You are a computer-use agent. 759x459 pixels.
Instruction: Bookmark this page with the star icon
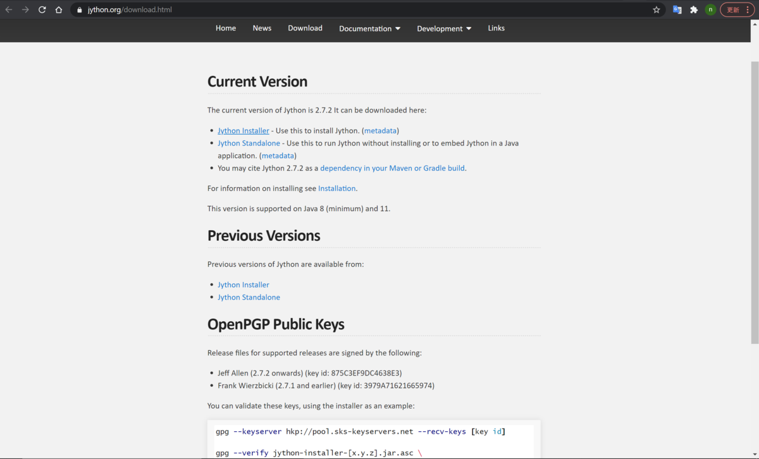coord(657,9)
